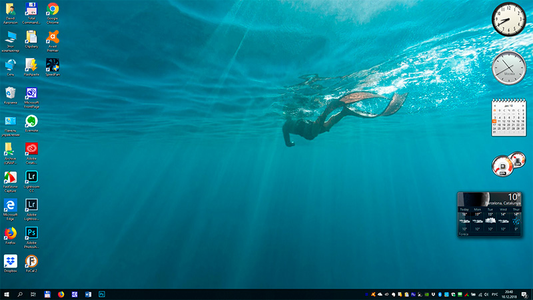Image resolution: width=533 pixels, height=300 pixels.
Task: Launch Total Commander from desktop
Action: point(31,9)
